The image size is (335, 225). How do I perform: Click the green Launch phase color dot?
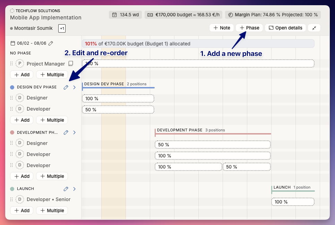[x=12, y=189]
